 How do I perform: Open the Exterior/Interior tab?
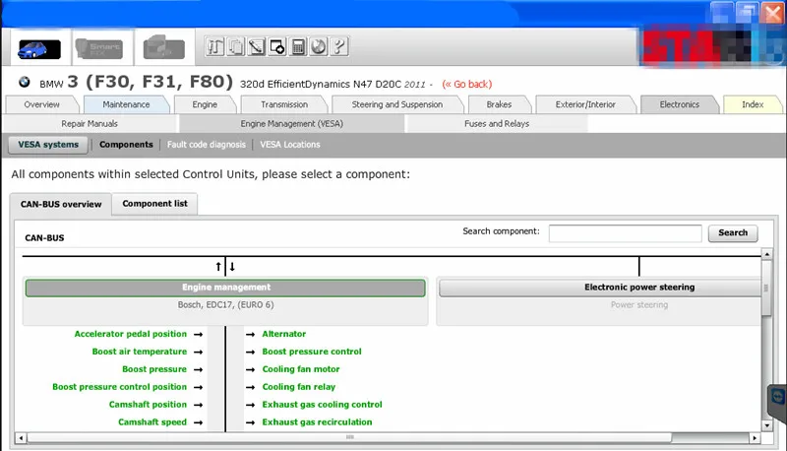585,104
